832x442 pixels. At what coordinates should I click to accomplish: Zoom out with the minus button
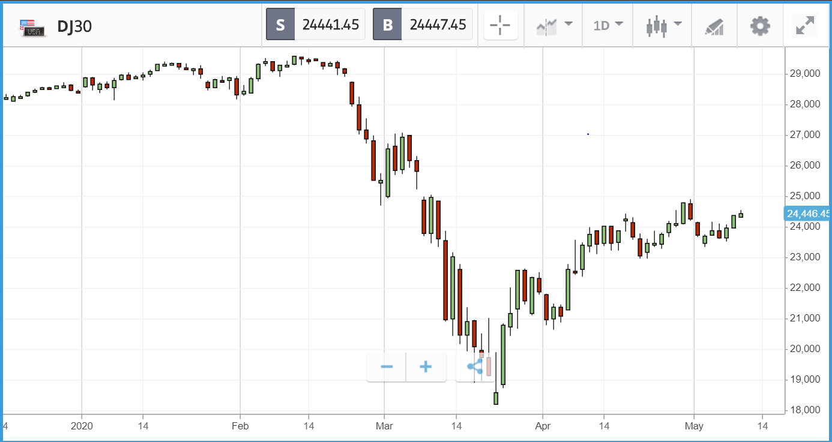(x=387, y=367)
